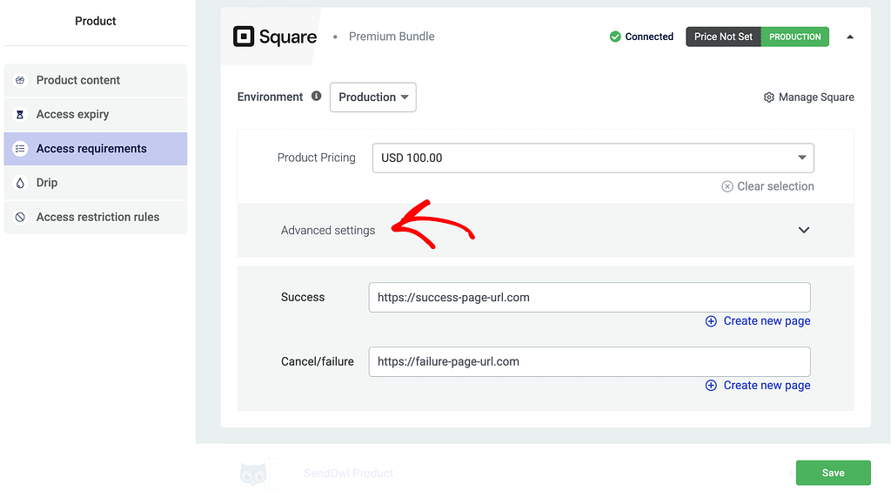This screenshot has height=498, width=891.
Task: Click the Success URL input field
Action: point(589,297)
